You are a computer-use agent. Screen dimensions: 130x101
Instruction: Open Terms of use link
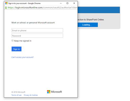pyautogui.click(x=16, y=95)
